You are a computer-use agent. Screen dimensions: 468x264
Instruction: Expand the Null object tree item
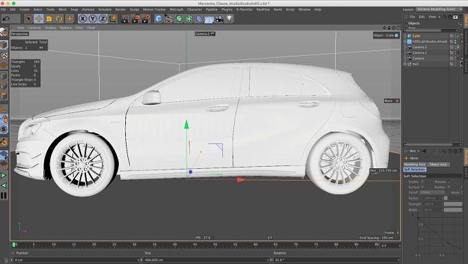405,64
